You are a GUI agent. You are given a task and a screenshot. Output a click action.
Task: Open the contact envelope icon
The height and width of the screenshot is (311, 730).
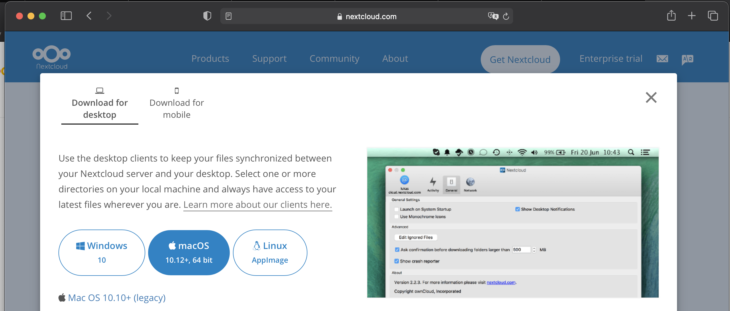(662, 59)
